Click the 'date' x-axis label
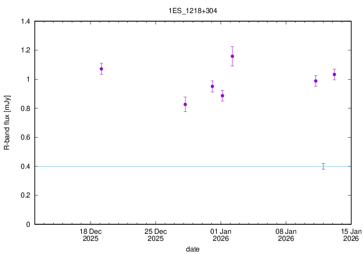 click(x=192, y=249)
